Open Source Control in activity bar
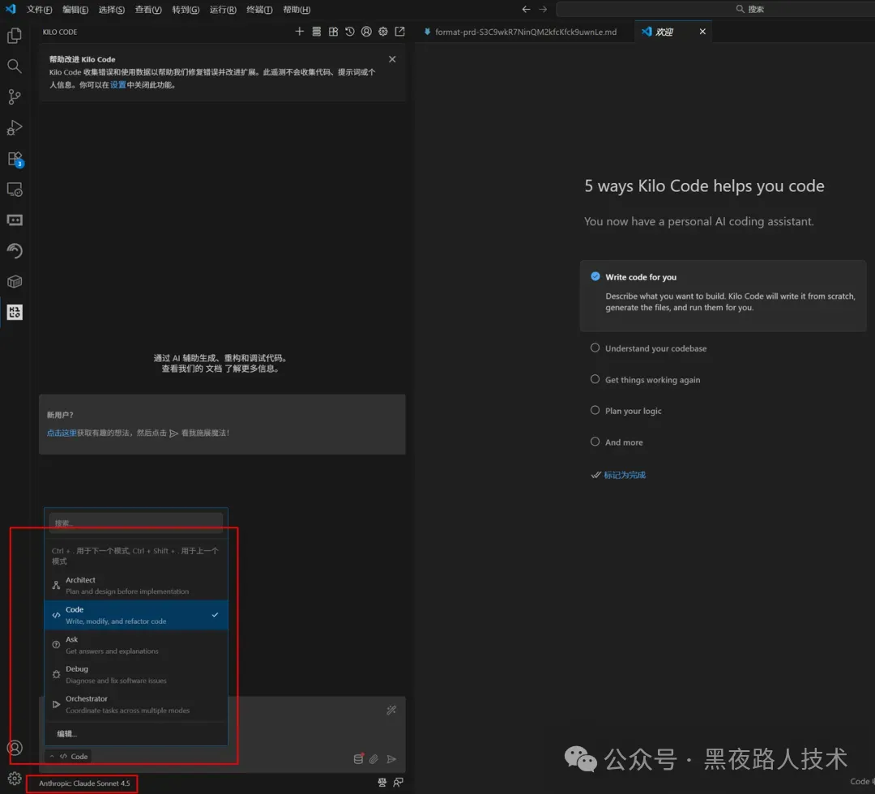Screen dimensions: 875x794 15,97
